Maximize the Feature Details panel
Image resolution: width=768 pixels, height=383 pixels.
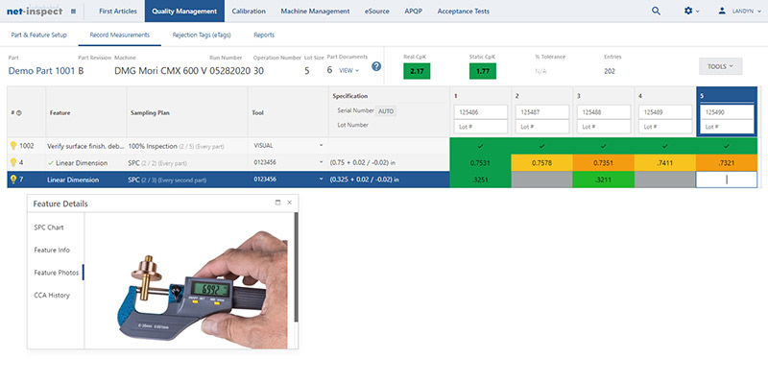coord(278,203)
